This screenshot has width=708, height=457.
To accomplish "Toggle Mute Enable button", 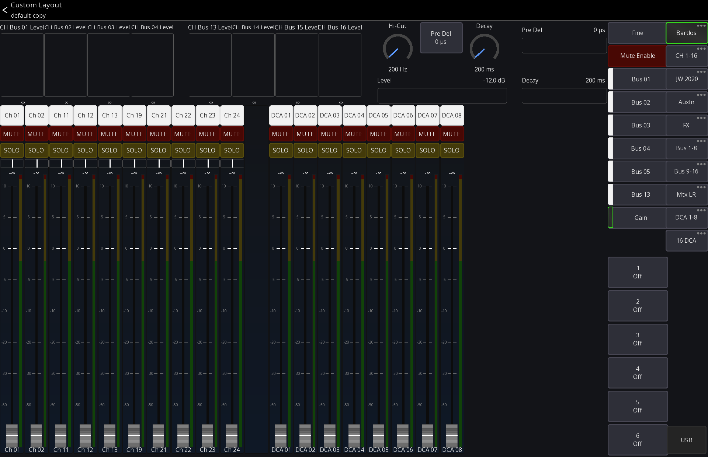I will (x=637, y=56).
